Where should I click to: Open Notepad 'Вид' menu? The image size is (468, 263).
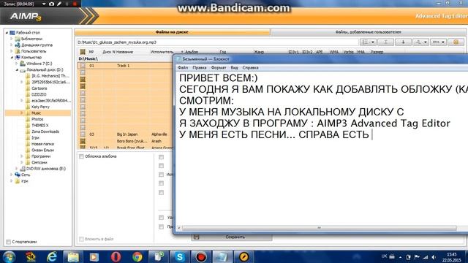[234, 68]
